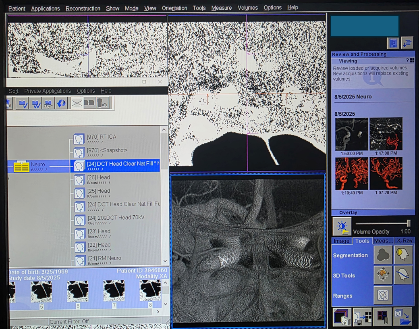Open the Reconstruction menu
The height and width of the screenshot is (329, 419).
[x=83, y=8]
